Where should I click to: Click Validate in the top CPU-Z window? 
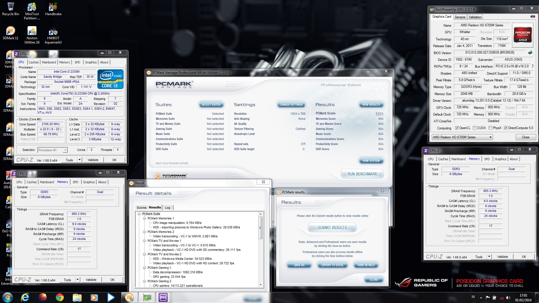pos(93,160)
